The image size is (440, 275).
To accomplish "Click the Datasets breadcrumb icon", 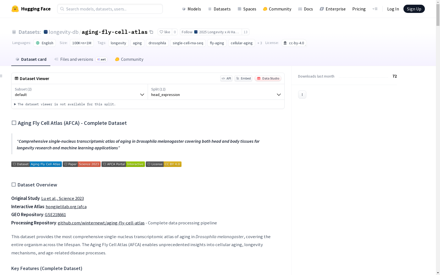I will click(14, 32).
